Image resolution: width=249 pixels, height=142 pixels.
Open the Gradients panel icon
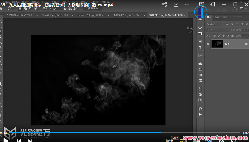pos(200,75)
